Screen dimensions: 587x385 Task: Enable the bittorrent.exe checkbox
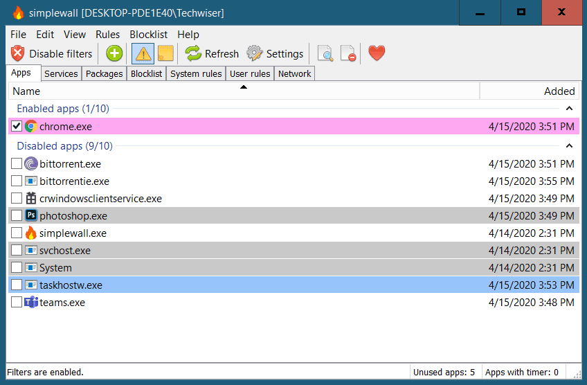17,164
